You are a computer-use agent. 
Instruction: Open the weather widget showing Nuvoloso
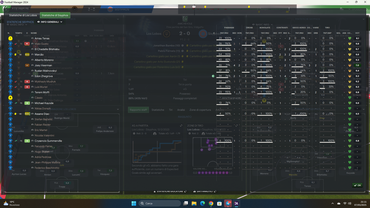(12, 203)
